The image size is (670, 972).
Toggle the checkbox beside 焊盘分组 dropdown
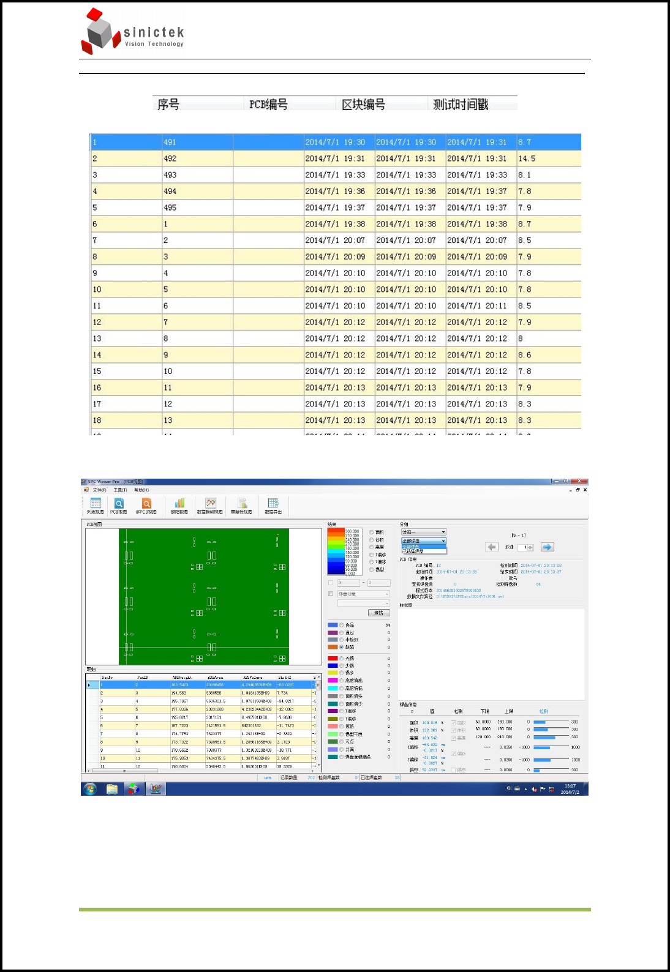(331, 594)
